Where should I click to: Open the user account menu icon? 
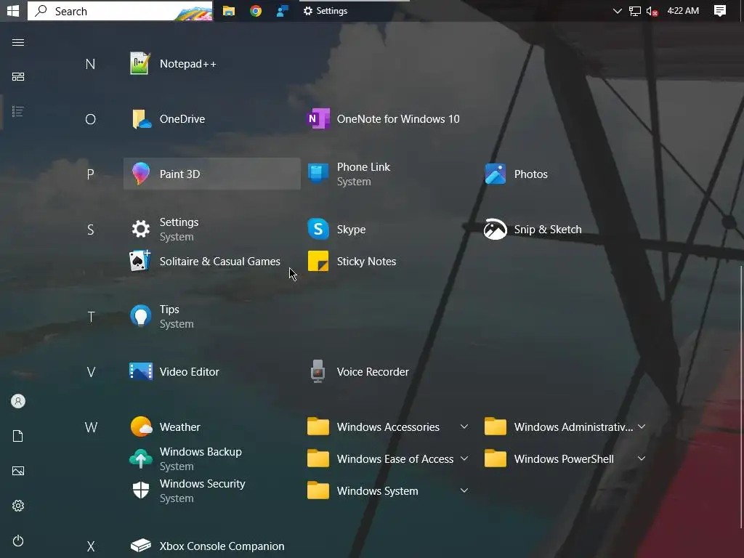18,401
